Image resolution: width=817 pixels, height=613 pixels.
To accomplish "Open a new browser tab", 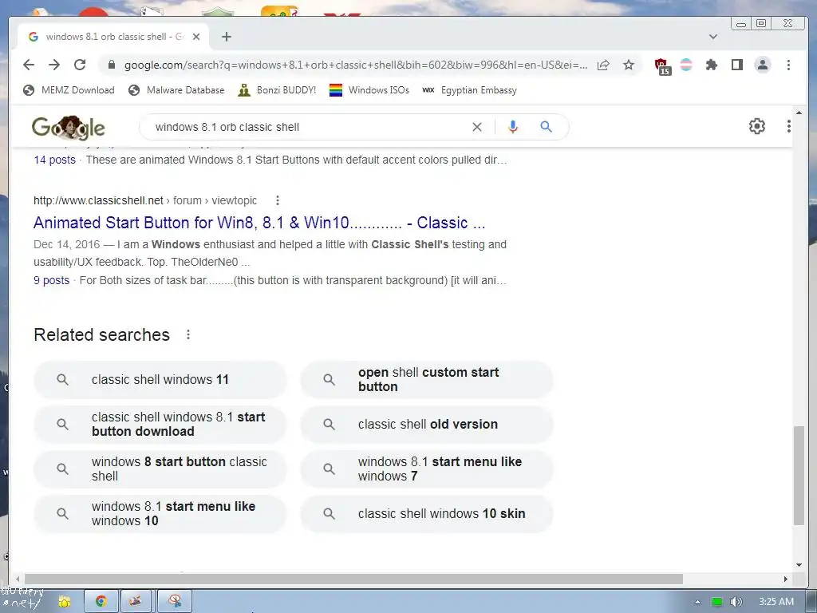I will [226, 37].
